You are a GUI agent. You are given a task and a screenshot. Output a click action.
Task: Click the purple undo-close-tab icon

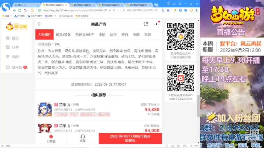(25, 11)
